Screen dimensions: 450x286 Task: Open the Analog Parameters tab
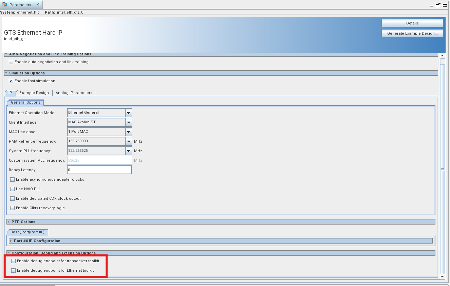(74, 93)
